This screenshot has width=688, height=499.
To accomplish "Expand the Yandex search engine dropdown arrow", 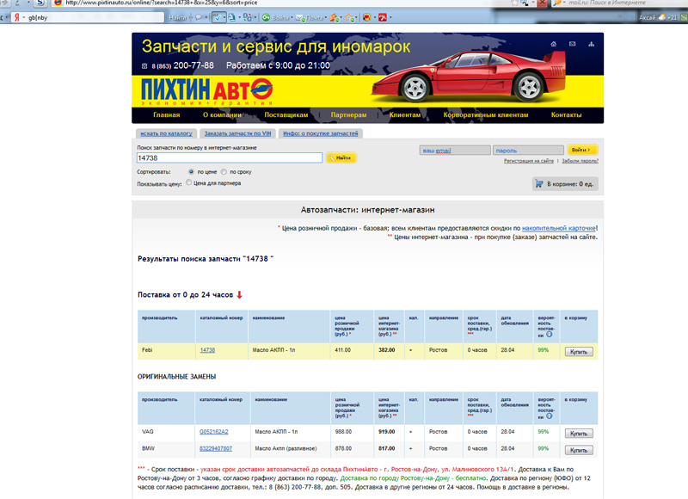I will tap(24, 18).
